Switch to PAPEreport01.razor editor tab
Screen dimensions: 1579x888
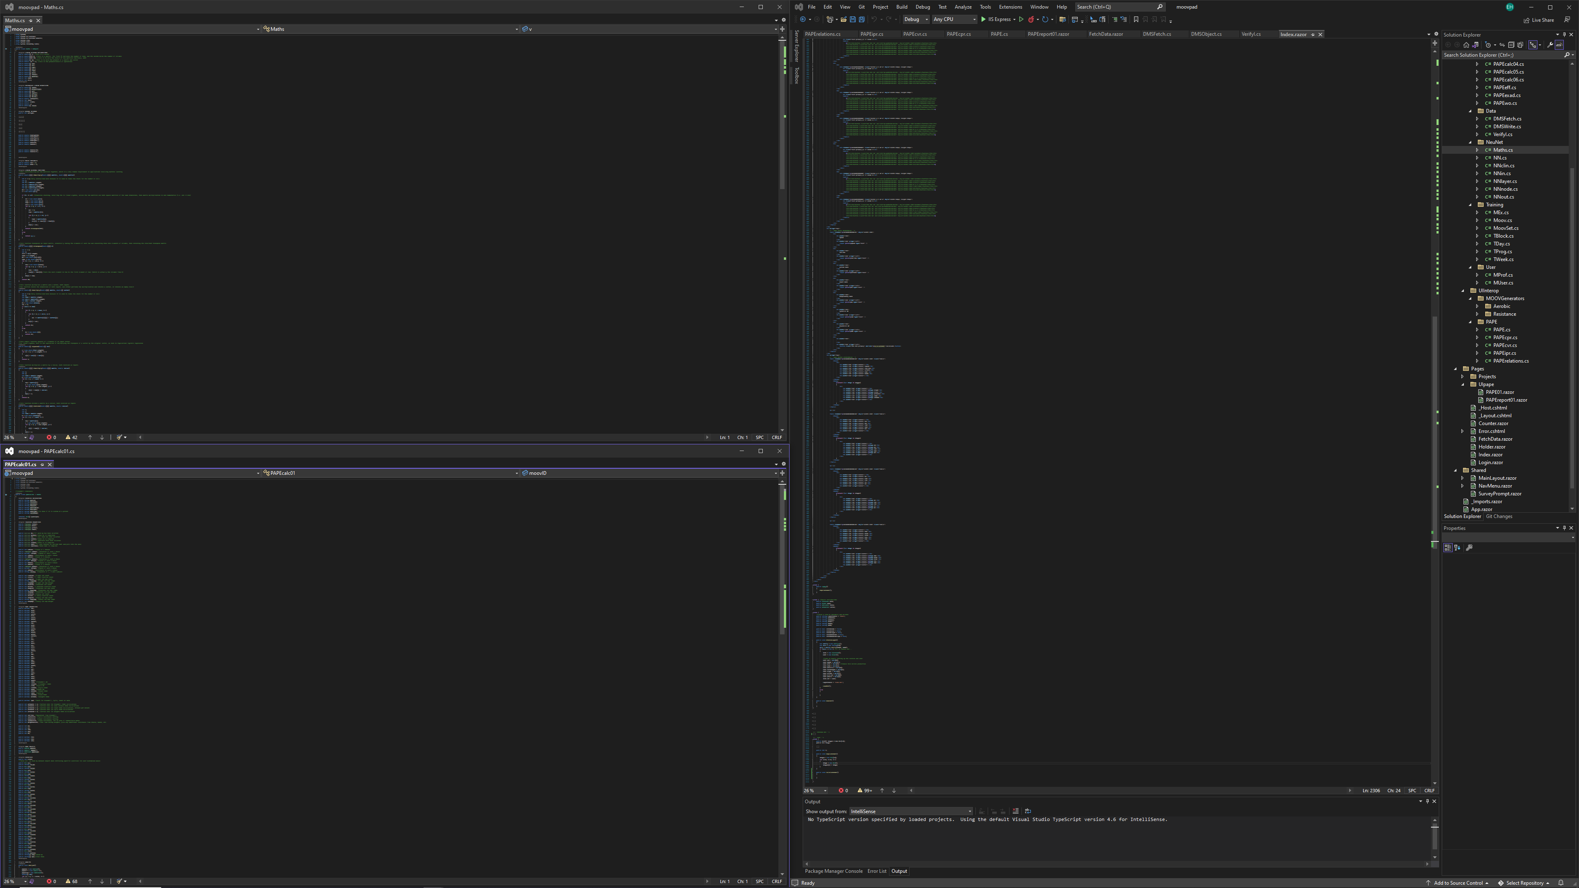tap(1048, 34)
